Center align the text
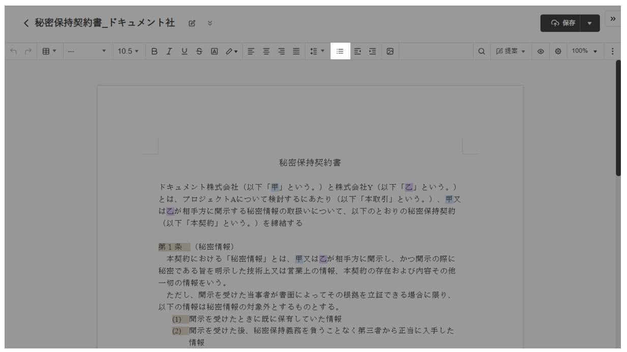The image size is (627, 352). [x=263, y=51]
